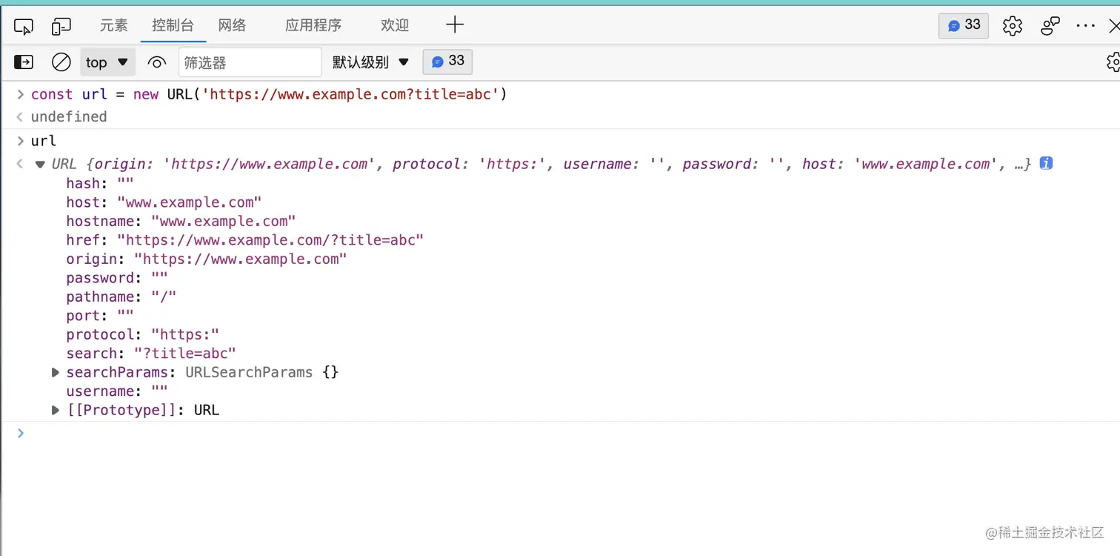The image size is (1120, 556).
Task: Add a new panel with the plus button
Action: (454, 25)
